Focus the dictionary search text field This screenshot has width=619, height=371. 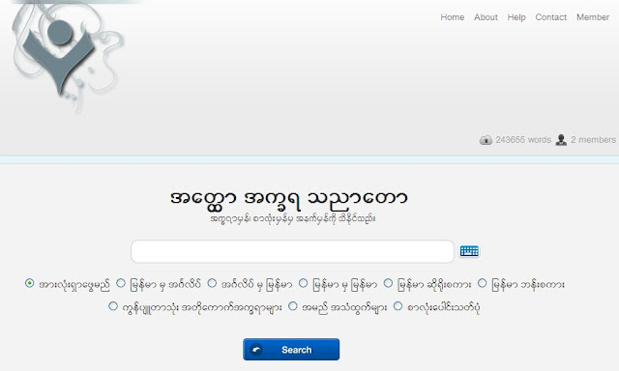(x=292, y=251)
